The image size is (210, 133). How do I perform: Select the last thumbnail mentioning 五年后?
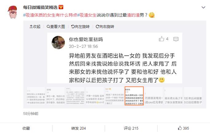tap(193, 96)
